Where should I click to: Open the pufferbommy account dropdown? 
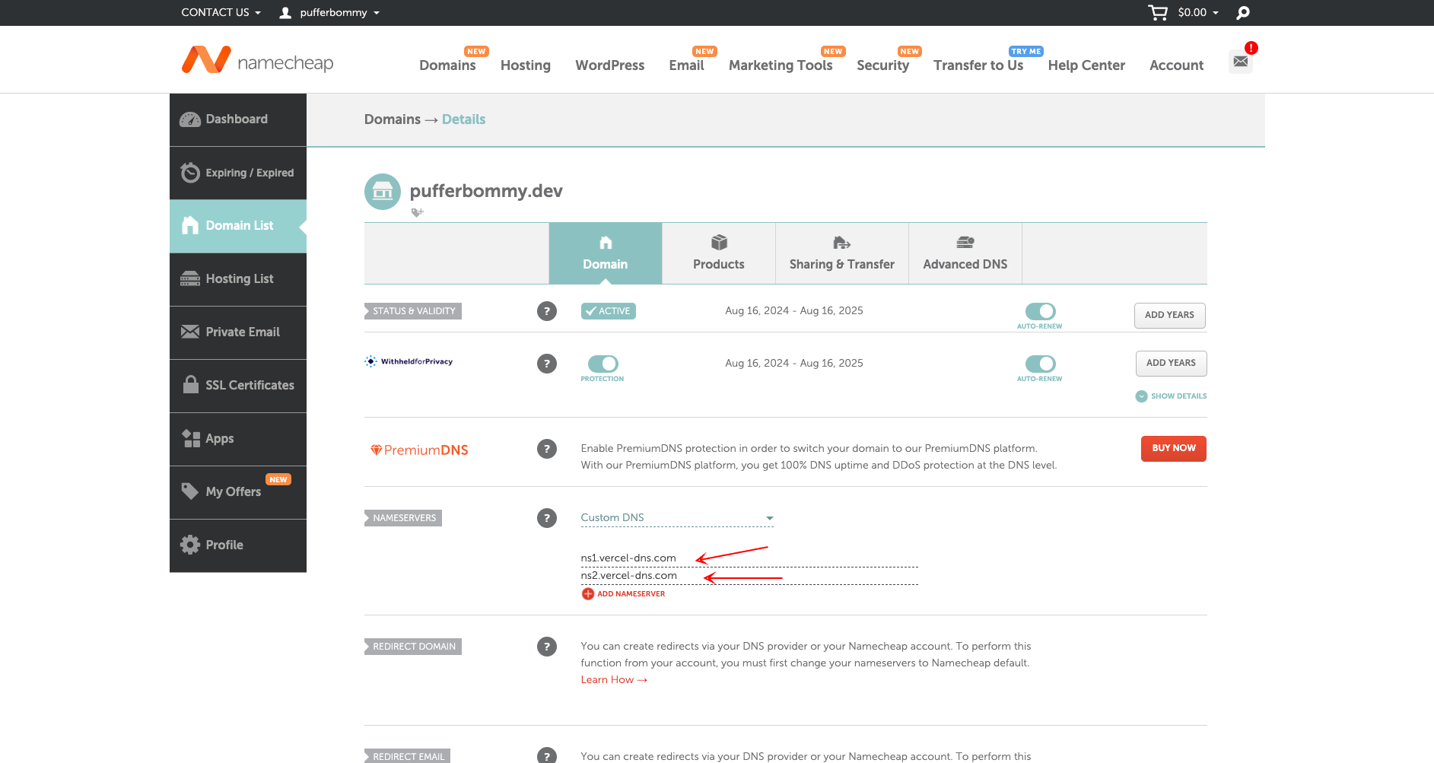(x=339, y=12)
